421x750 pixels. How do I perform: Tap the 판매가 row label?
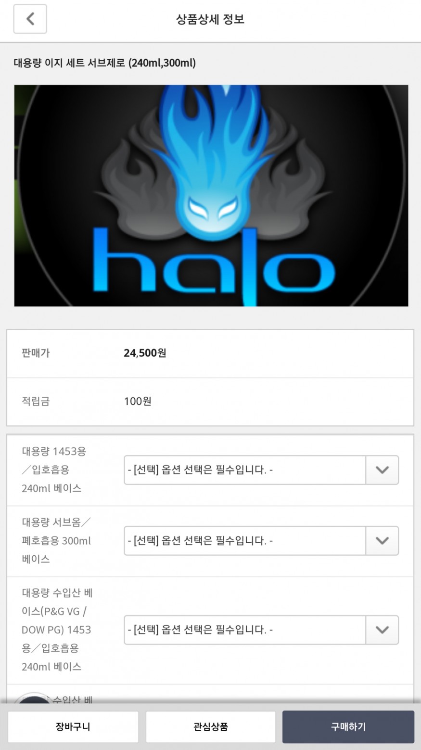click(36, 353)
